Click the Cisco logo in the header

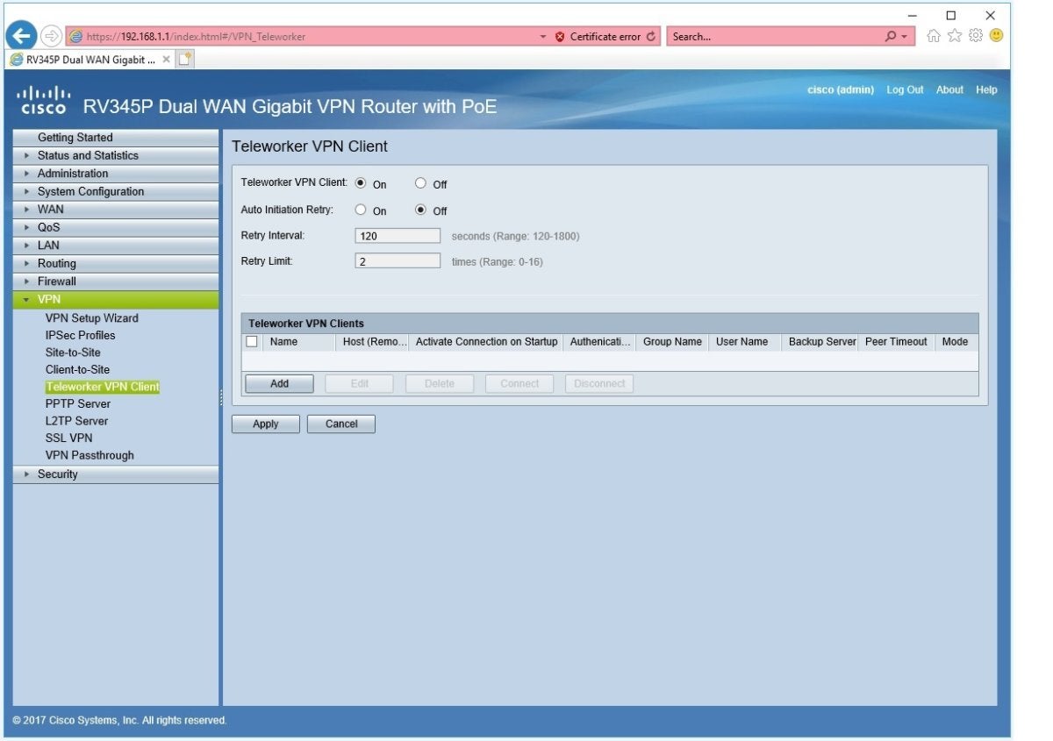click(43, 100)
